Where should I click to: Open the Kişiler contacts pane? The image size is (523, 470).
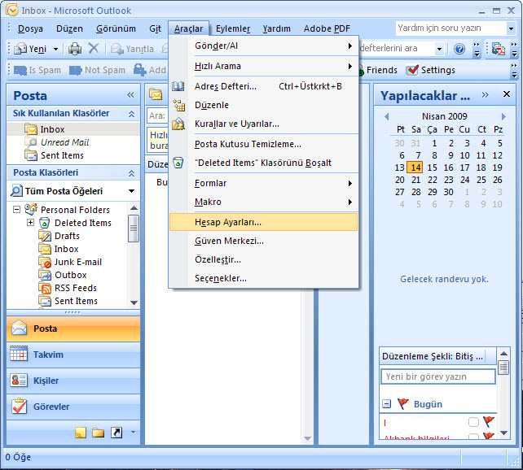73,381
